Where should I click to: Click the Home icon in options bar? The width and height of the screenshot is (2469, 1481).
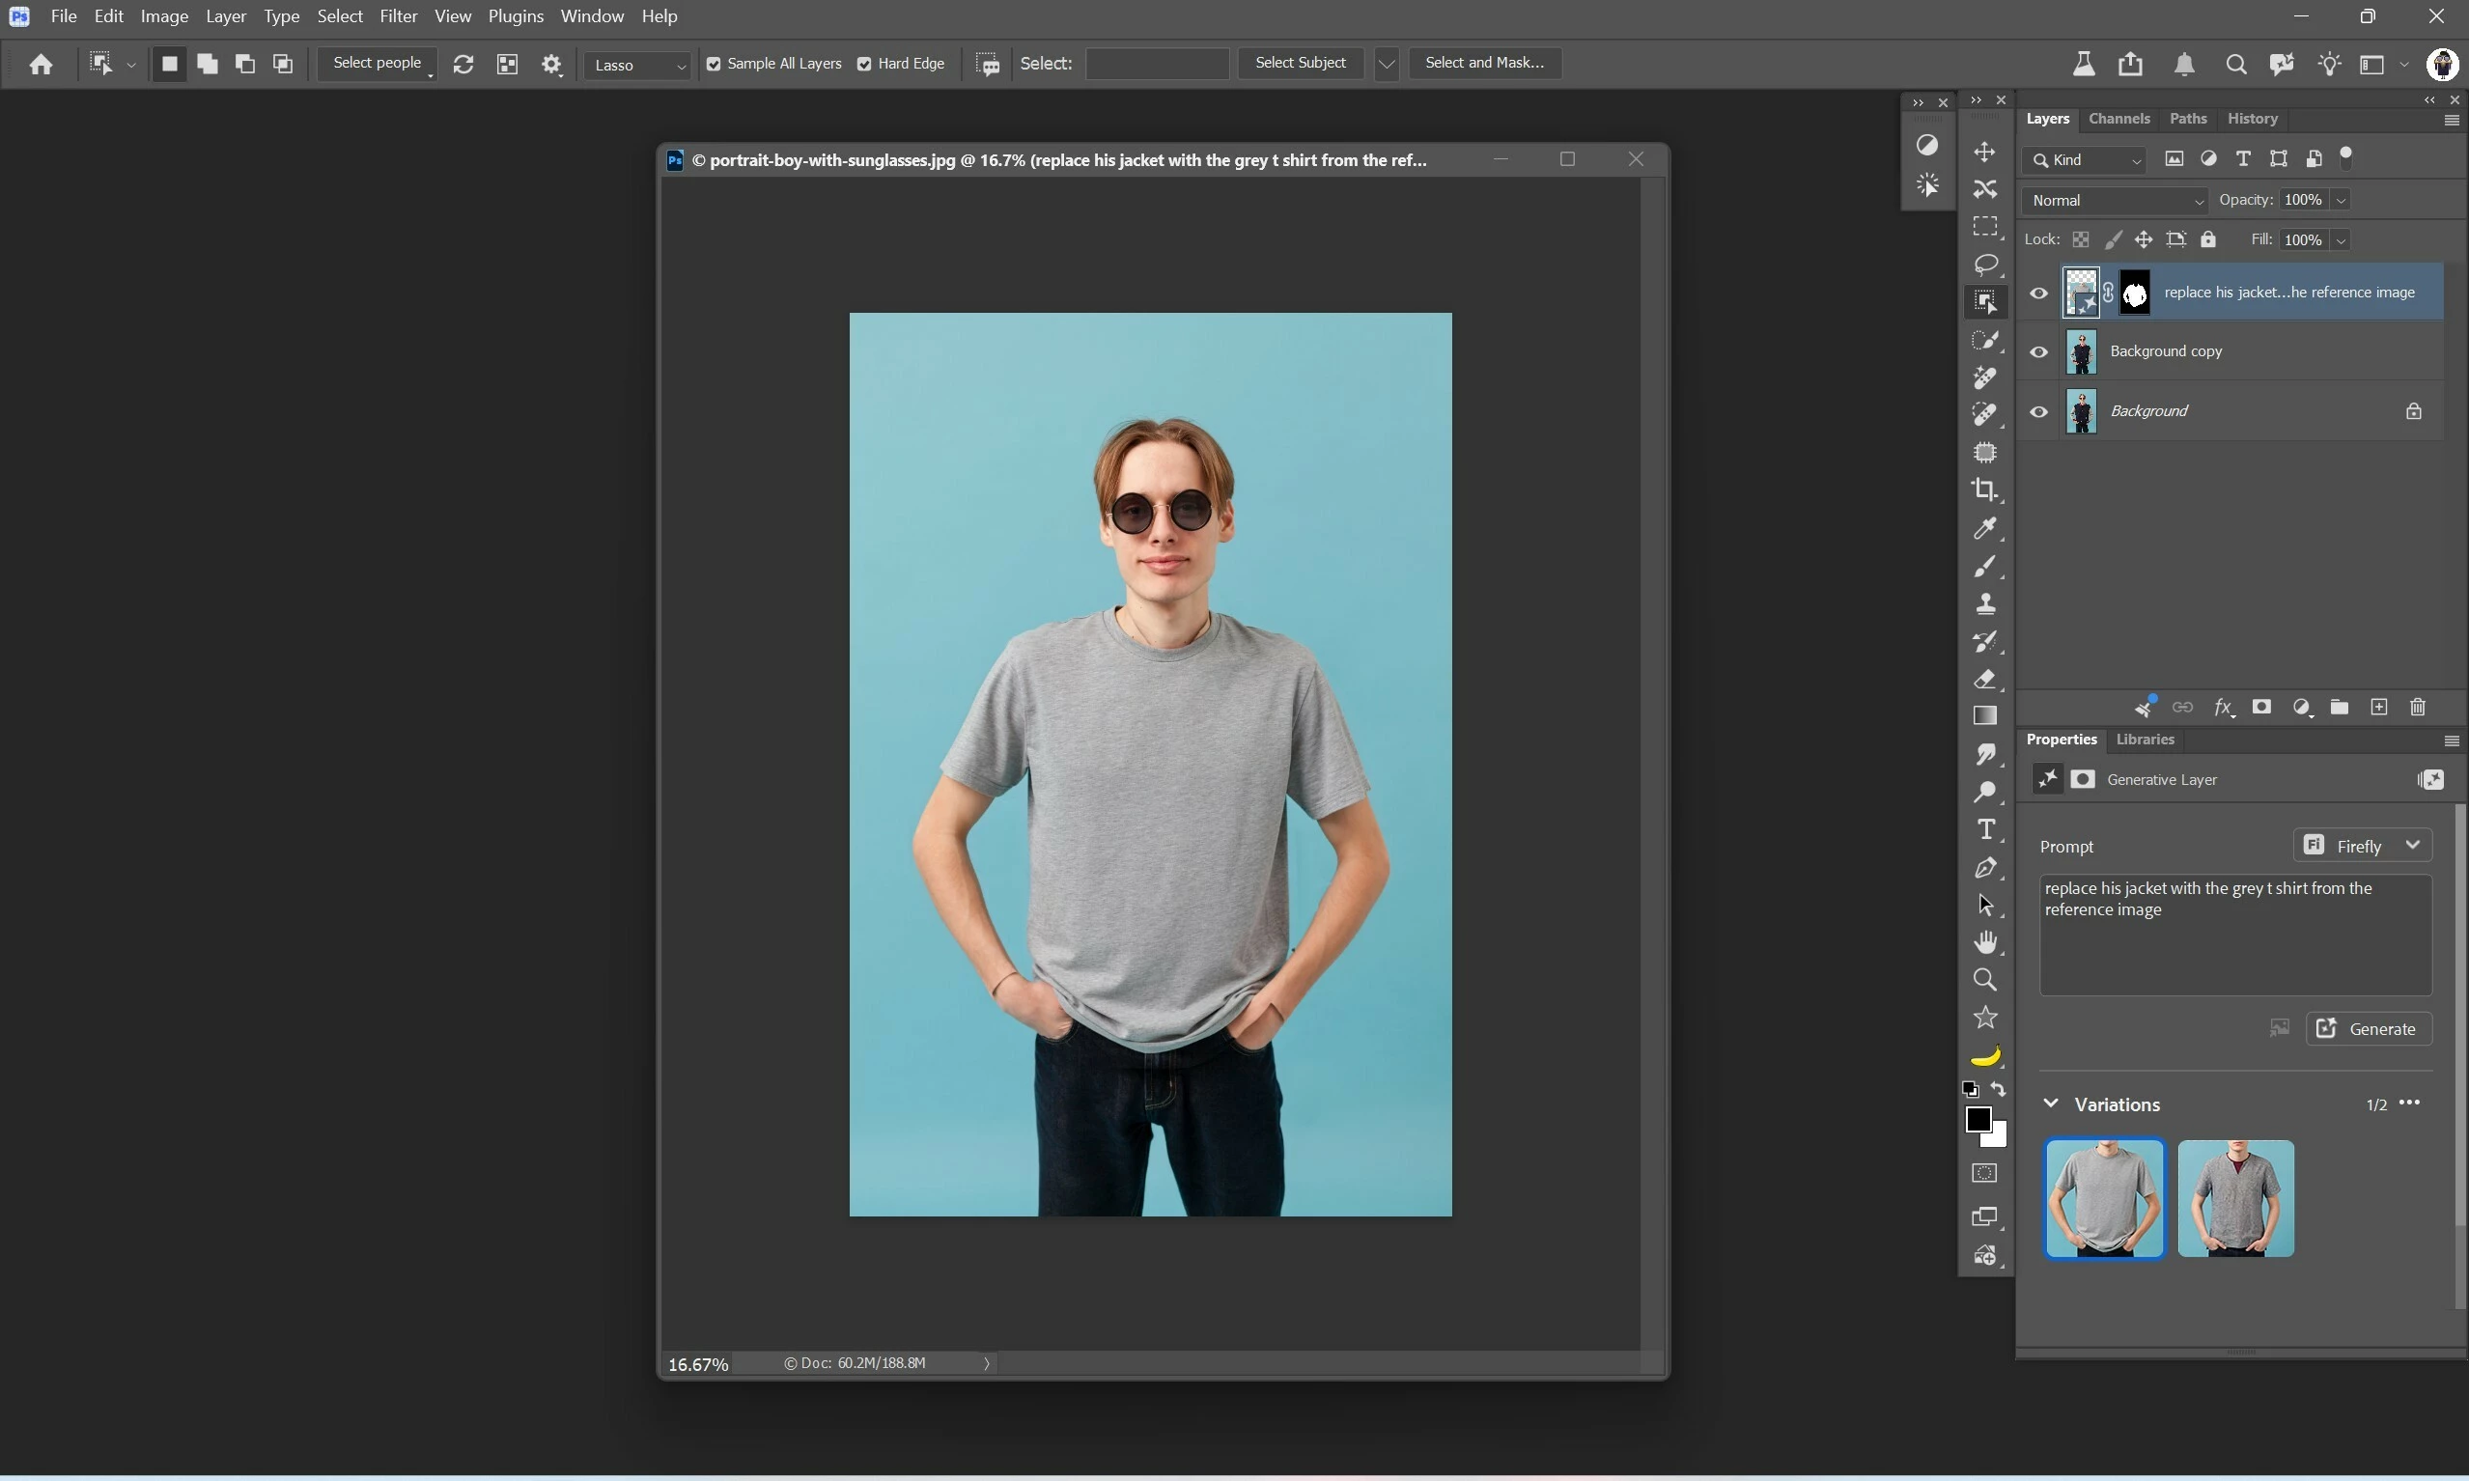(41, 65)
